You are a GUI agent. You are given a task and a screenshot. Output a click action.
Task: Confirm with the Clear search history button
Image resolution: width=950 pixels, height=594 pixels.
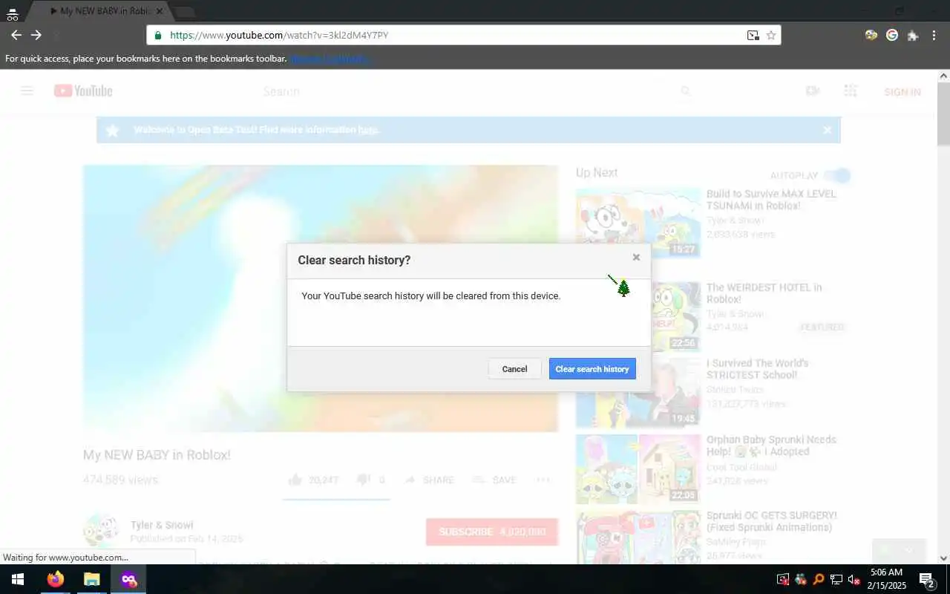pyautogui.click(x=592, y=369)
